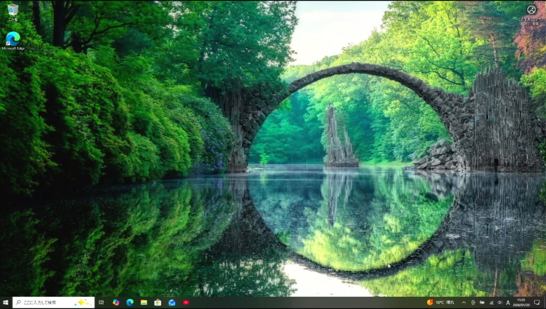The height and width of the screenshot is (309, 546).
Task: Open the network connection flyout
Action: (x=491, y=303)
